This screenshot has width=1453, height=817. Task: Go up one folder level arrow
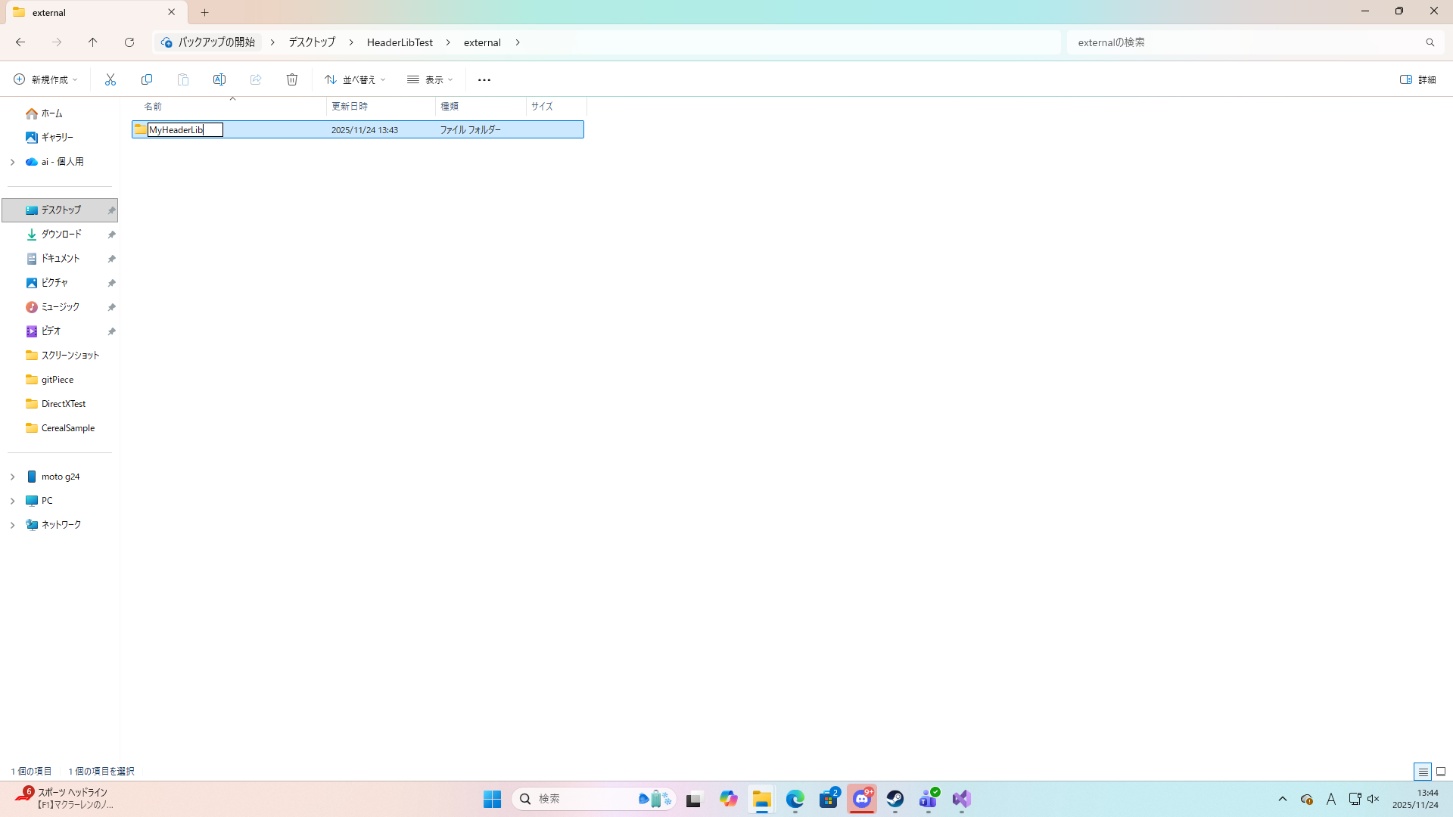tap(93, 42)
